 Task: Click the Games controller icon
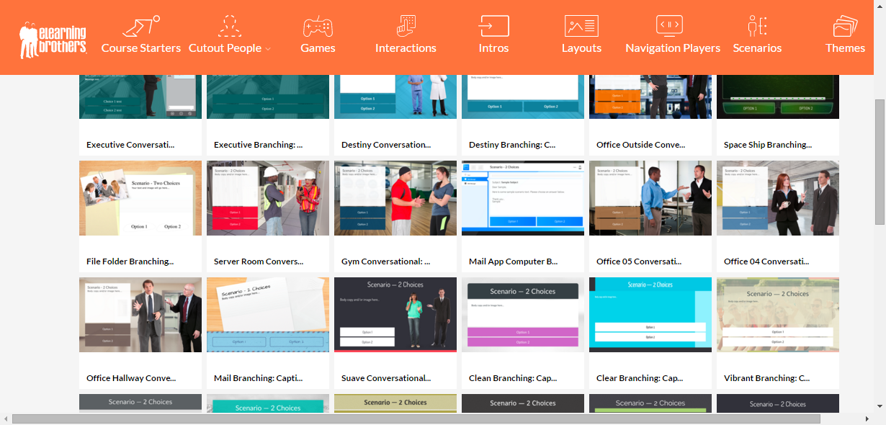(x=318, y=27)
